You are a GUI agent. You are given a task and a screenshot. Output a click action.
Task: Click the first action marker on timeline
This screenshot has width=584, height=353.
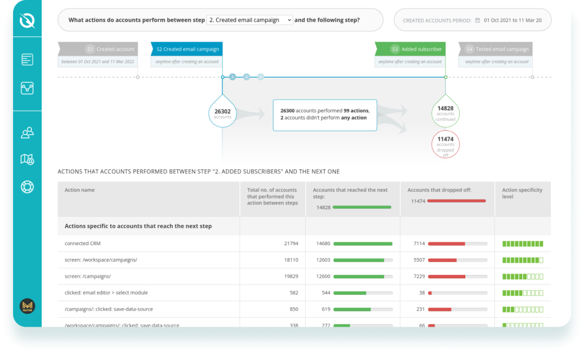[x=233, y=77]
